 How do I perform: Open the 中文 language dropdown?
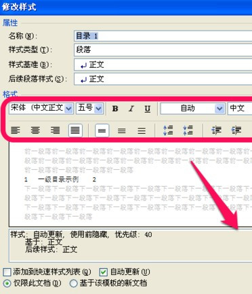(240, 109)
